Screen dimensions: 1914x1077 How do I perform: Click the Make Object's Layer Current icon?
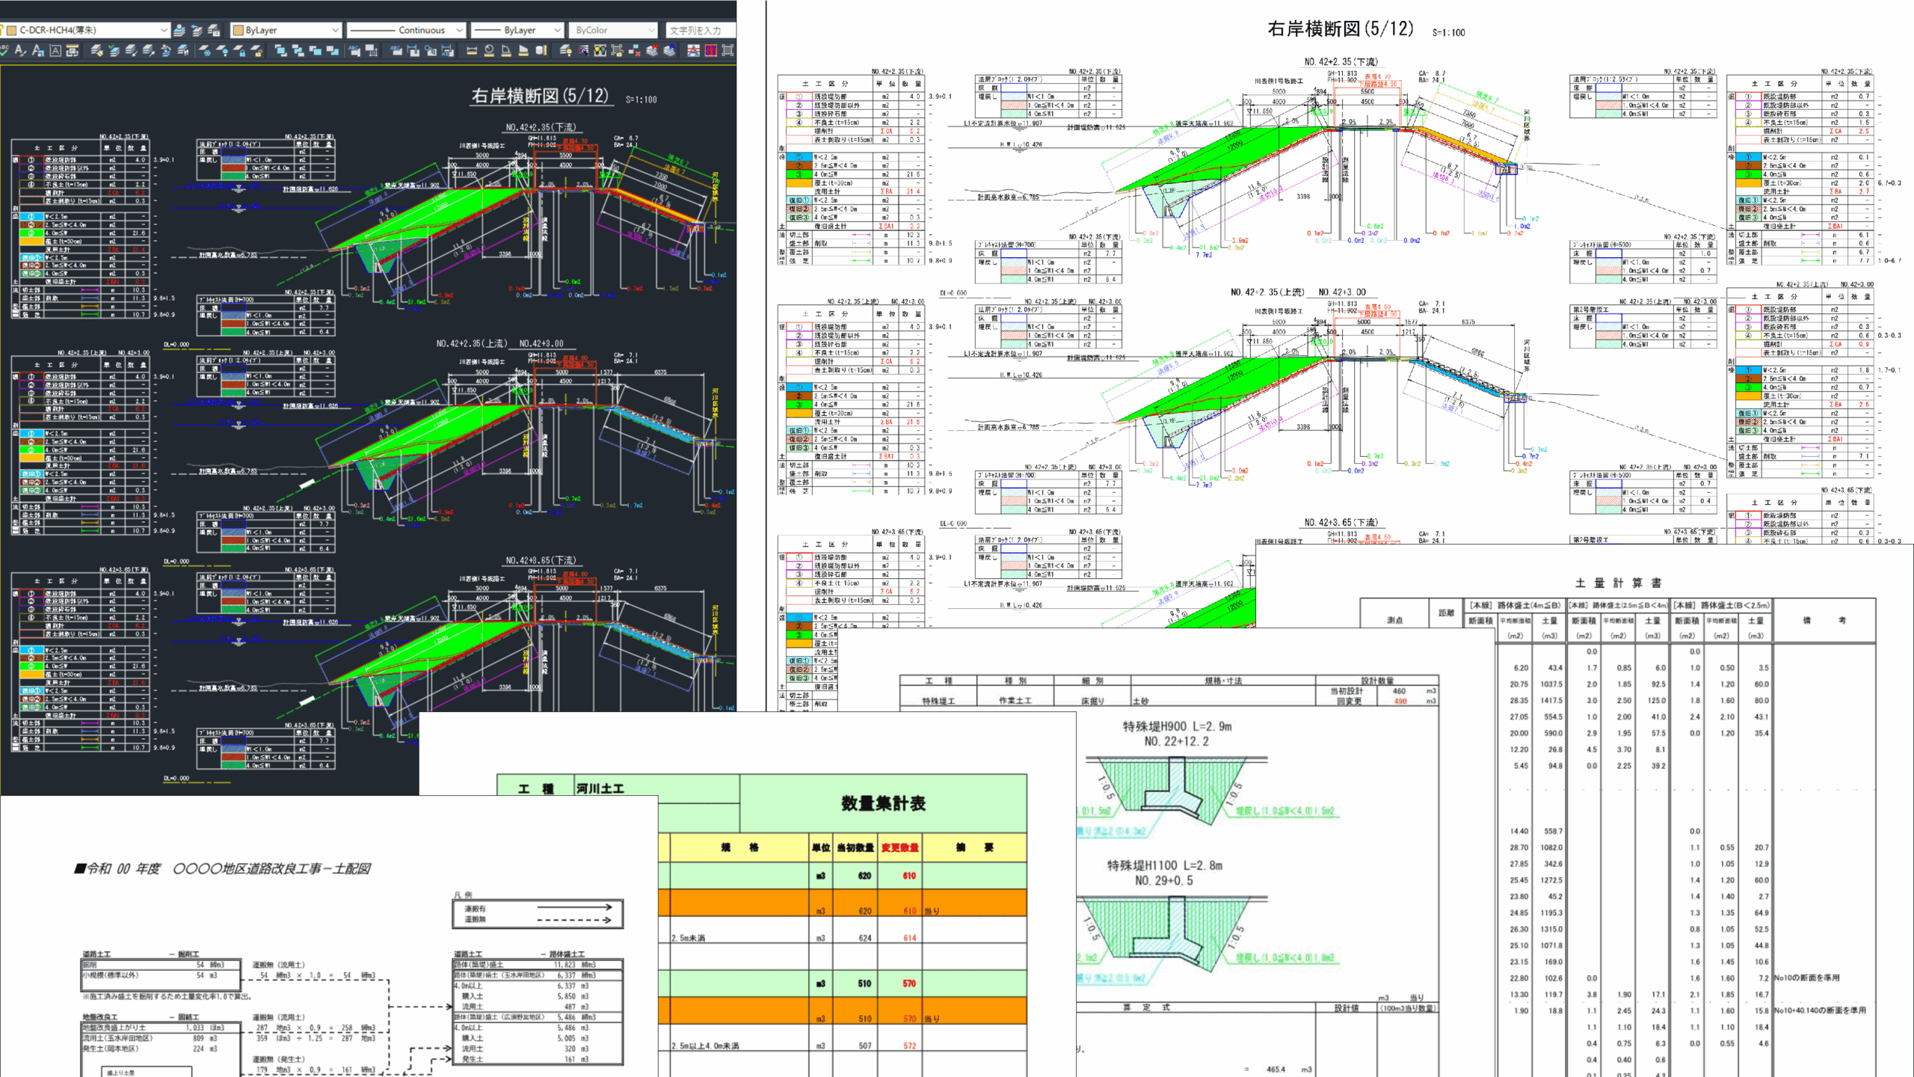pyautogui.click(x=179, y=30)
